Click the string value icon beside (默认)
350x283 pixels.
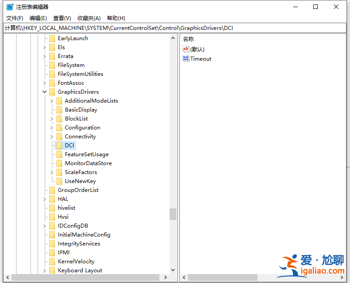186,49
